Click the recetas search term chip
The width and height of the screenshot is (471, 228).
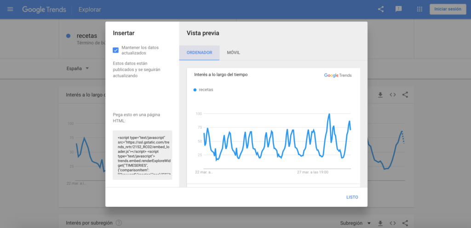(x=87, y=36)
